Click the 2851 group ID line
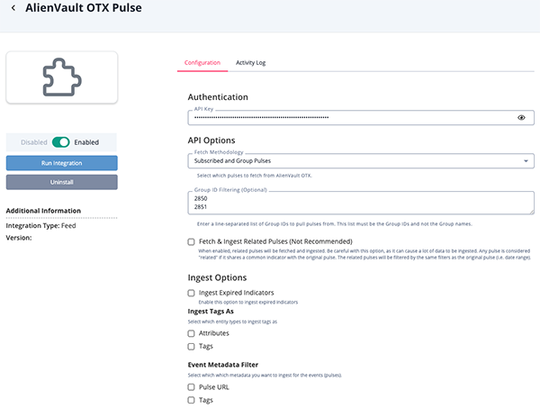540x408 pixels. (x=201, y=207)
